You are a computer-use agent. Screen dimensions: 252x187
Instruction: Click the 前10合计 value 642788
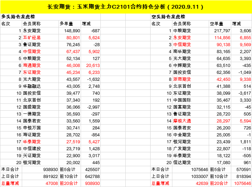91,176
